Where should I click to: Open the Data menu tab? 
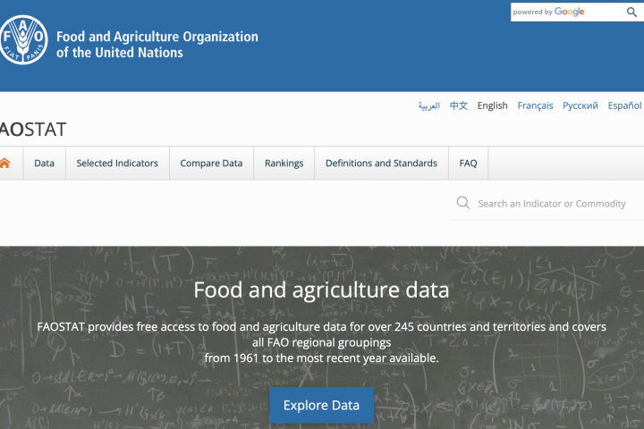(44, 164)
